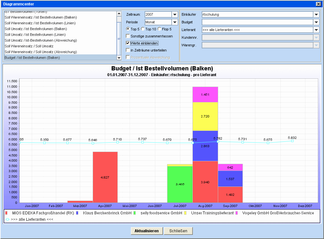Click the green selly foodservice legend swatch

pos(135,213)
